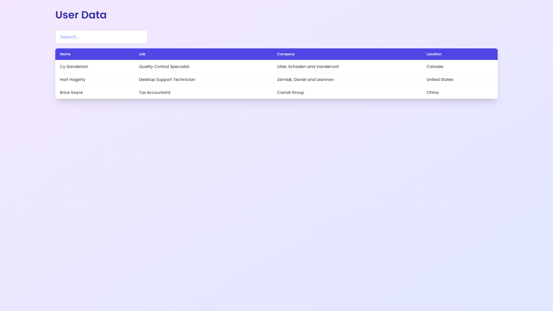553x311 pixels.
Task: Select the Cy Ganderton name cell
Action: coord(74,67)
